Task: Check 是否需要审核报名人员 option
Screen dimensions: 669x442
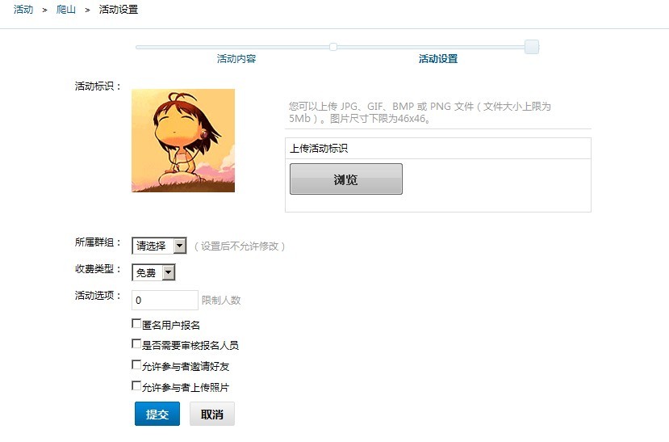Action: click(136, 343)
